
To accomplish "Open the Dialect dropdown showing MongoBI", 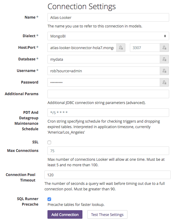I will click(108, 36).
